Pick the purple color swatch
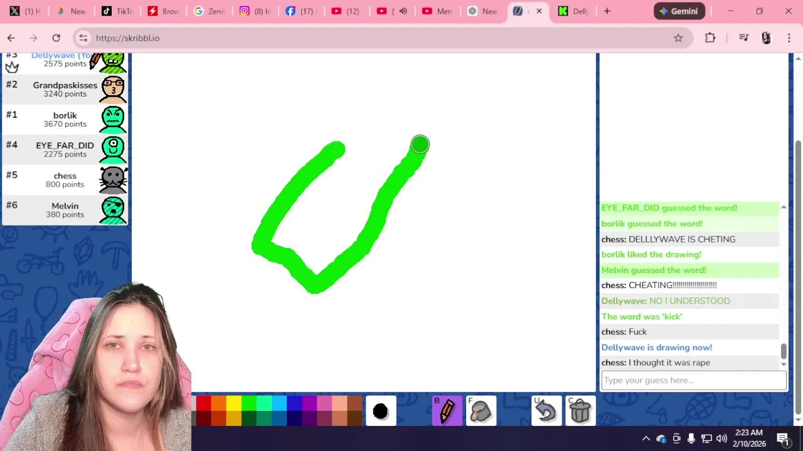The image size is (803, 451). coord(309,403)
